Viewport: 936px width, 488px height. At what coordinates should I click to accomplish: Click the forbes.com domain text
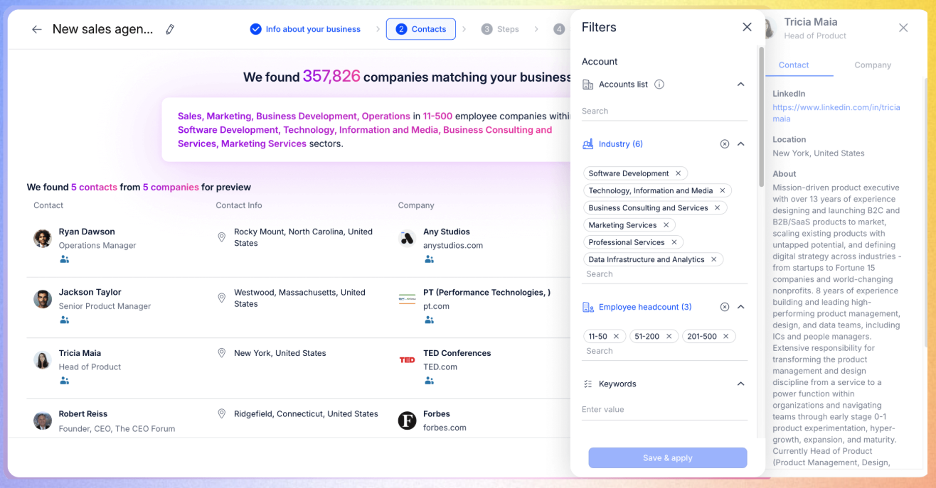click(x=445, y=428)
